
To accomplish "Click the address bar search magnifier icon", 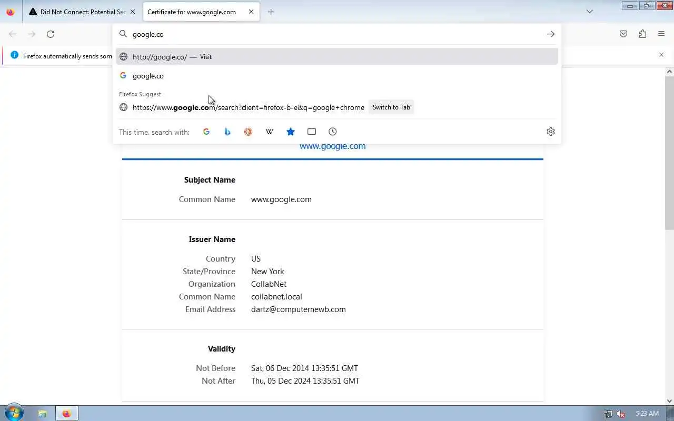I will [x=123, y=34].
